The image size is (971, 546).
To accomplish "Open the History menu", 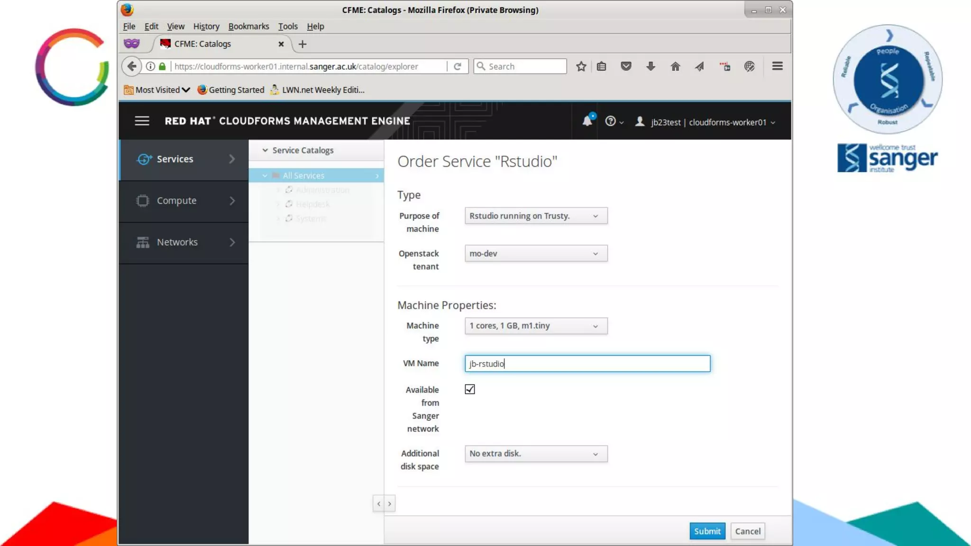I will 206,27.
